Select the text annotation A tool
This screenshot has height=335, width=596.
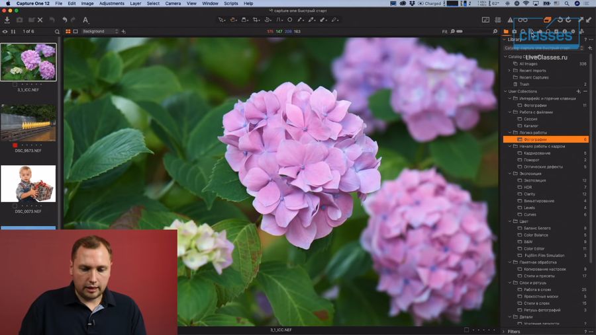pos(85,20)
